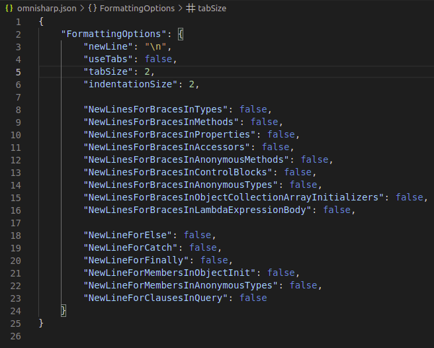Image resolution: width=434 pixels, height=348 pixels.
Task: Click line number 24 in the gutter
Action: pyautogui.click(x=15, y=311)
